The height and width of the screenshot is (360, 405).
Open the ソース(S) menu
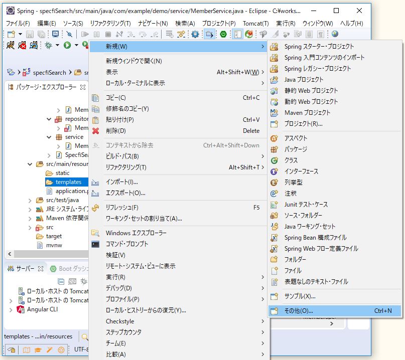pos(73,23)
